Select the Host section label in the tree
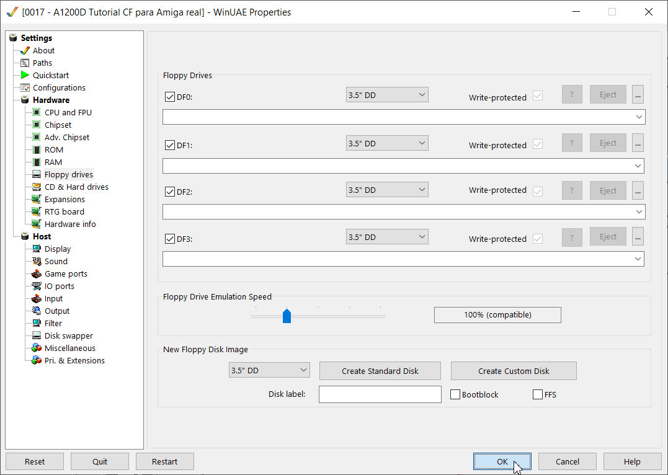Screen dimensions: 668x475 pyautogui.click(x=42, y=236)
